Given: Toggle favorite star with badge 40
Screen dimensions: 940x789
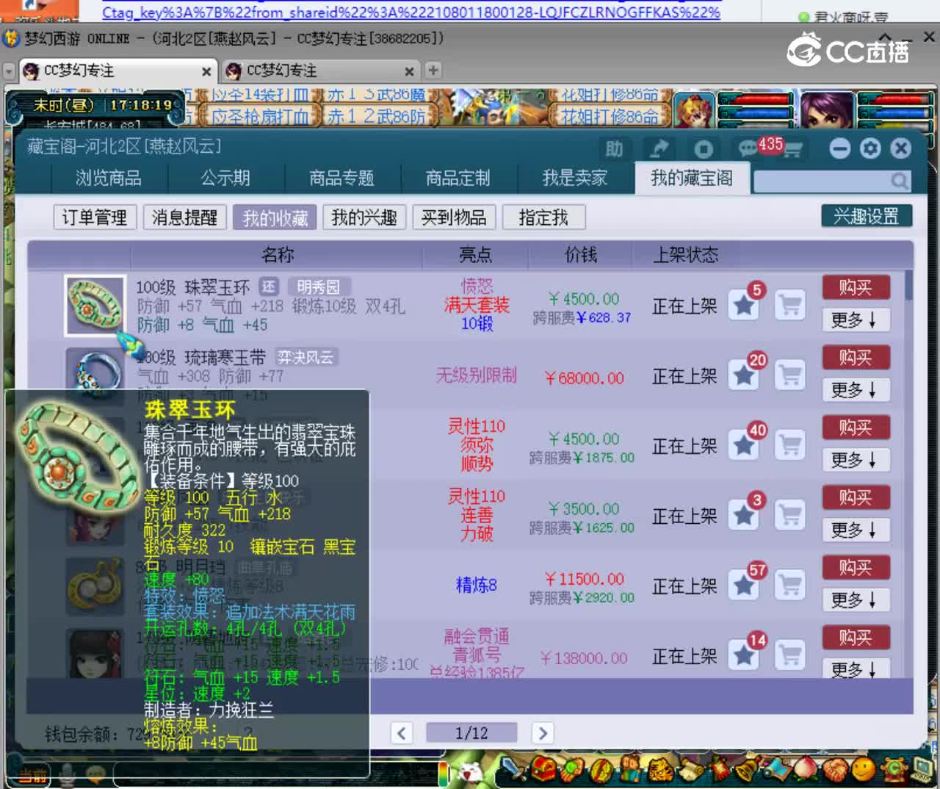Looking at the screenshot, I should coord(744,446).
